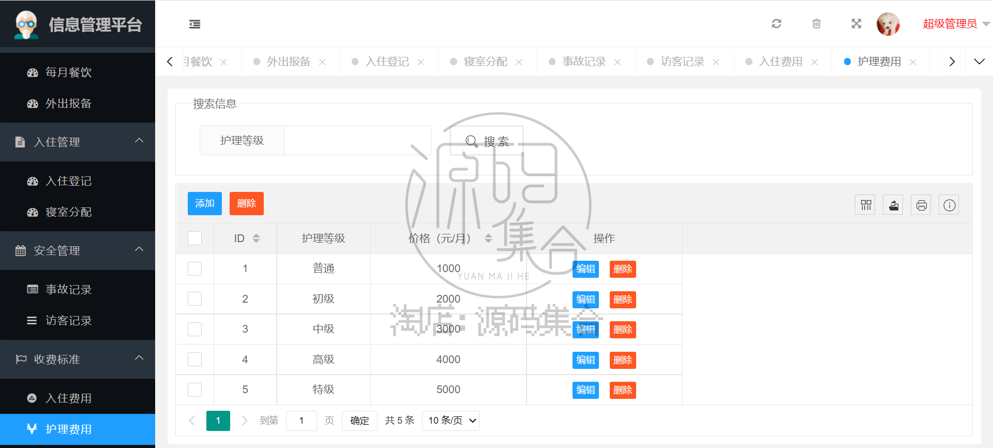Click the orange 删除 toolbar button
993x448 pixels.
[247, 203]
